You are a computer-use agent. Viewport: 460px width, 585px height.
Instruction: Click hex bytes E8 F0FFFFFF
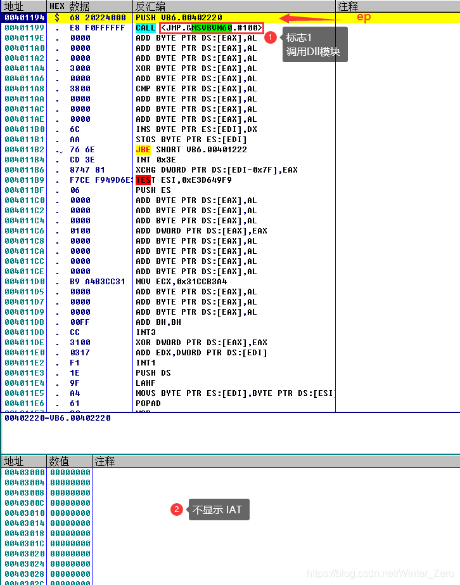tap(98, 28)
